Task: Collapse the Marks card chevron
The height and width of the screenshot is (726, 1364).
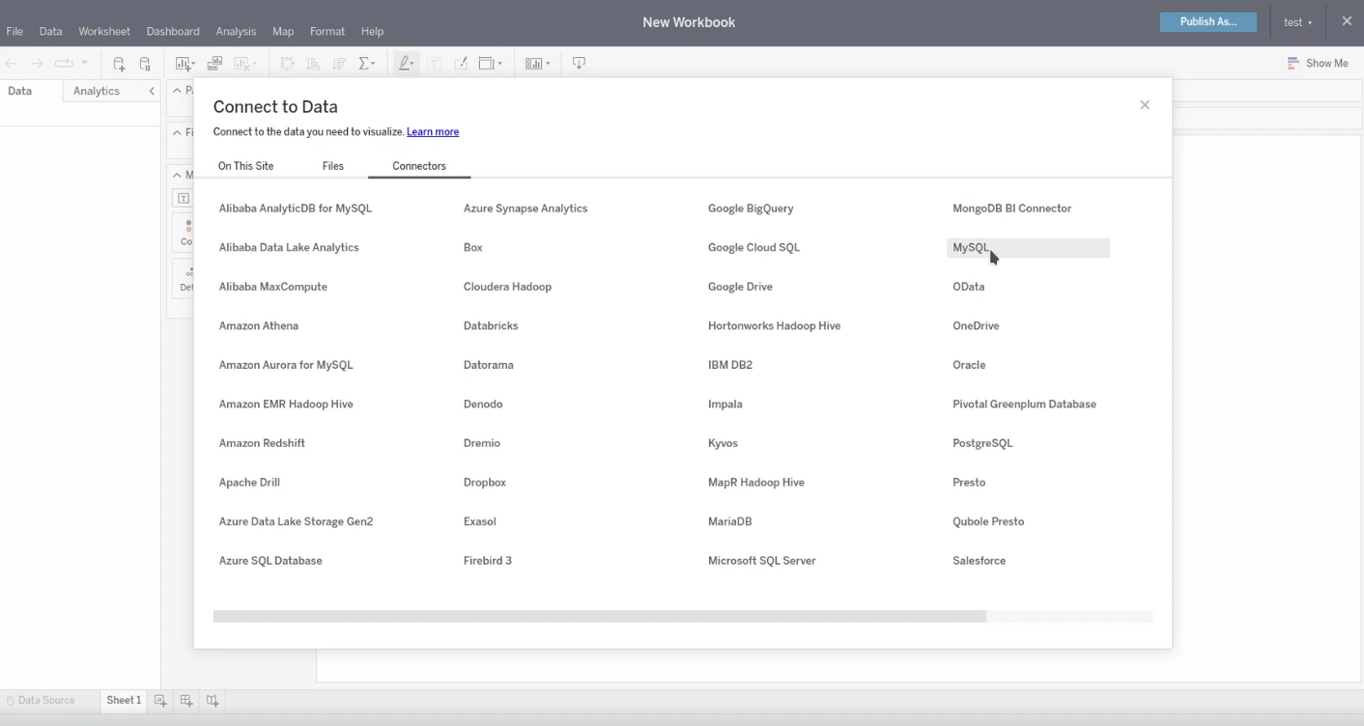Action: click(x=177, y=175)
